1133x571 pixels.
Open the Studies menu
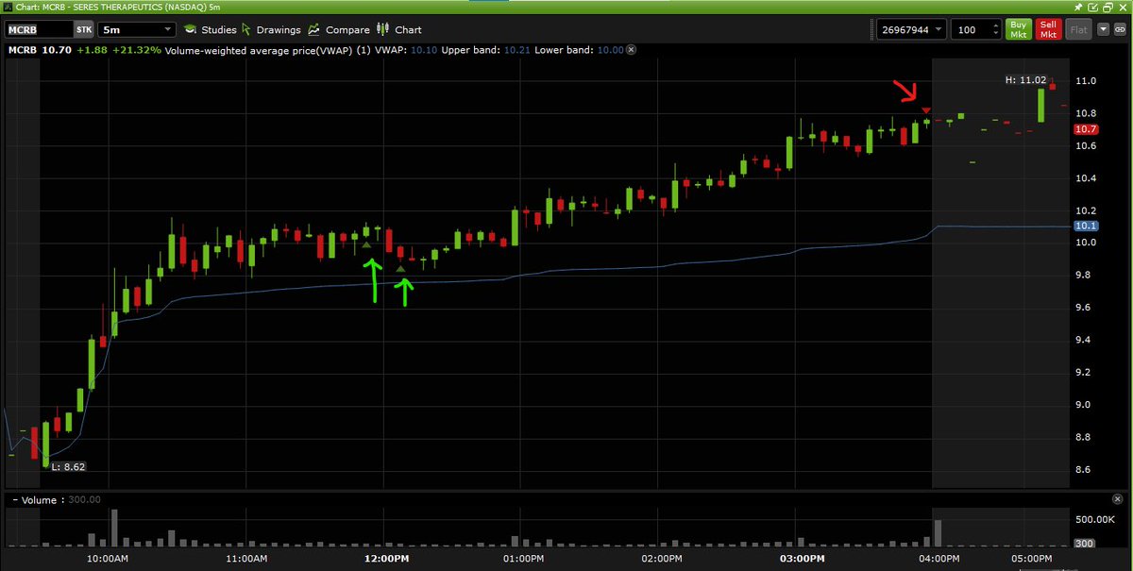click(210, 29)
